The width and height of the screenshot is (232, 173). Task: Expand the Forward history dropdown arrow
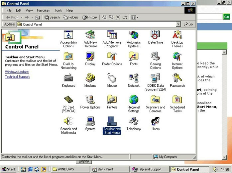32,18
